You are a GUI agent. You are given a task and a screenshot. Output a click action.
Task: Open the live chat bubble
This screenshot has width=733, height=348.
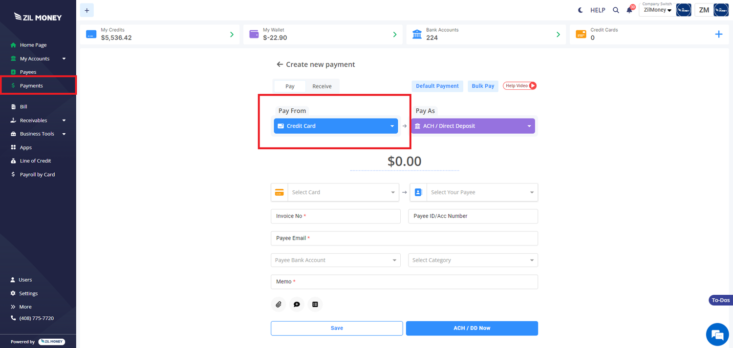[x=717, y=334]
